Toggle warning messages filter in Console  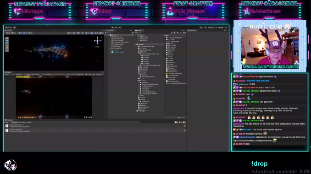181,122
